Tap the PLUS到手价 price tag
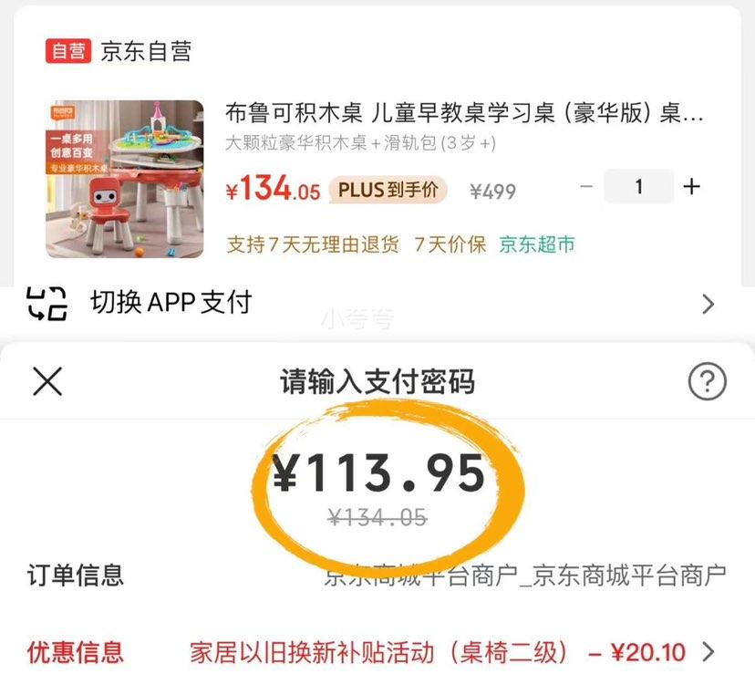Viewport: 755px width, 695px height. [x=388, y=190]
